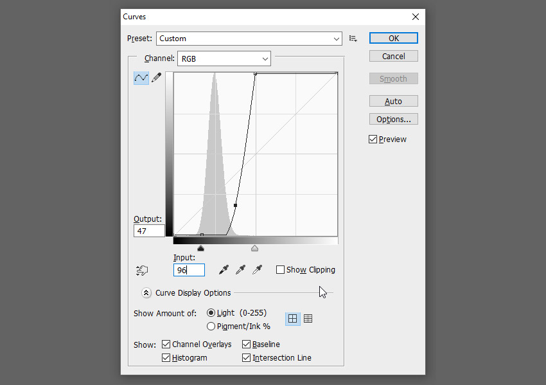Select the top curve control point
Screen dimensions: 546x385
tap(255, 74)
